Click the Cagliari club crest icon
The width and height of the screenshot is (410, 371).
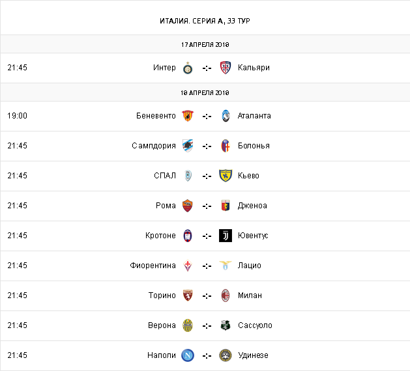[226, 68]
